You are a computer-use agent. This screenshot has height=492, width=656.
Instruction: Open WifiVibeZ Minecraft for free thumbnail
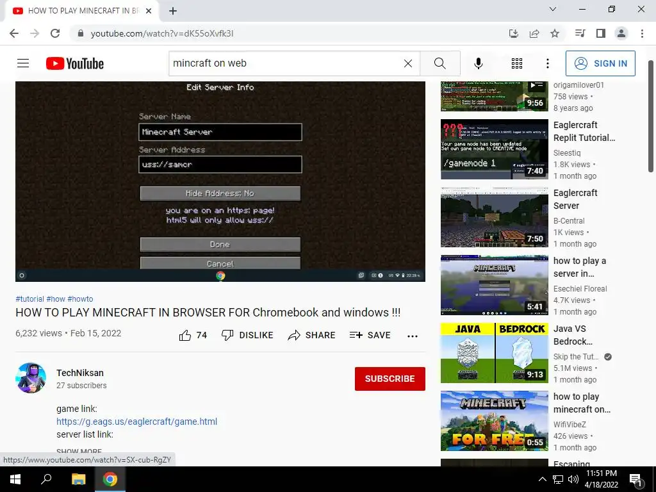pos(494,421)
